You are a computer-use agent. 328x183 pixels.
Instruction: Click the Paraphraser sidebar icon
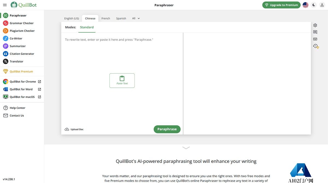pos(5,16)
